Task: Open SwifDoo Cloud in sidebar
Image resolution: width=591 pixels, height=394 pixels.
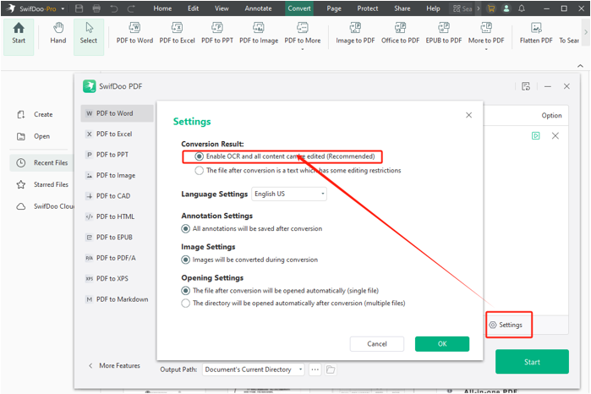Action: pyautogui.click(x=45, y=206)
